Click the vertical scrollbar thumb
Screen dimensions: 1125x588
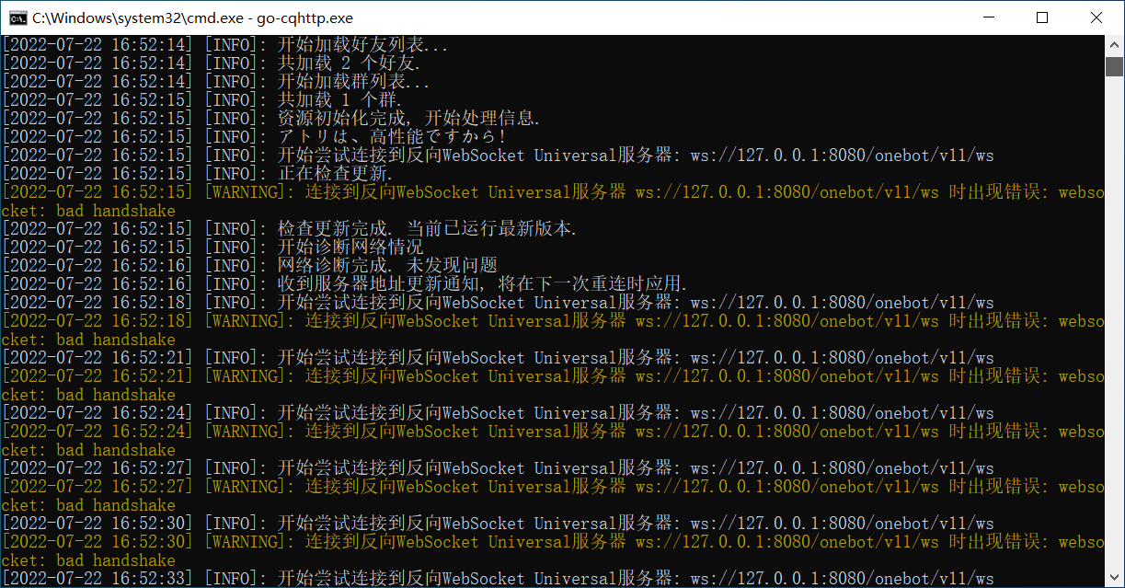click(1114, 66)
